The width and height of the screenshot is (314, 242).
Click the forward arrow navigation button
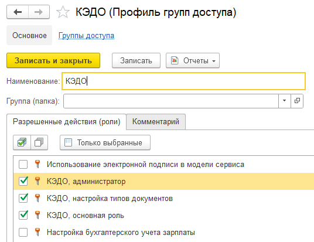tap(39, 12)
